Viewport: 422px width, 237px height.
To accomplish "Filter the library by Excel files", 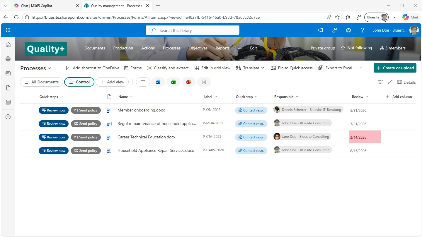I will point(173,82).
